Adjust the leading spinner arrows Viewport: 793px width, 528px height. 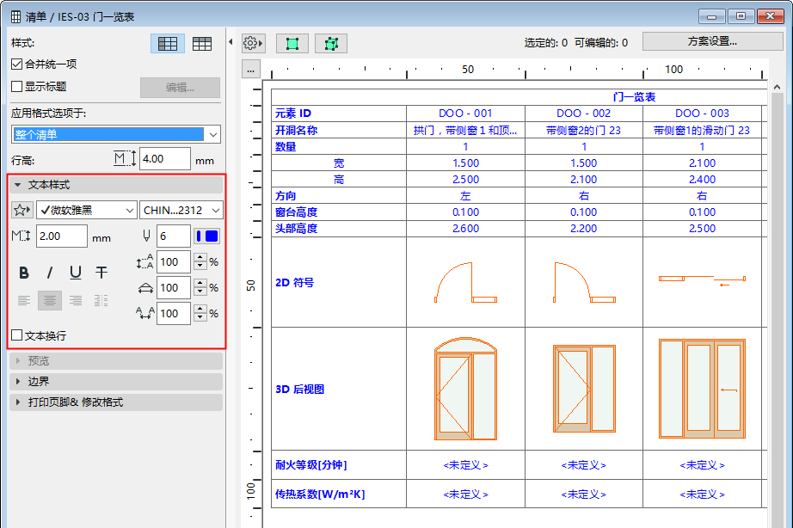click(200, 262)
